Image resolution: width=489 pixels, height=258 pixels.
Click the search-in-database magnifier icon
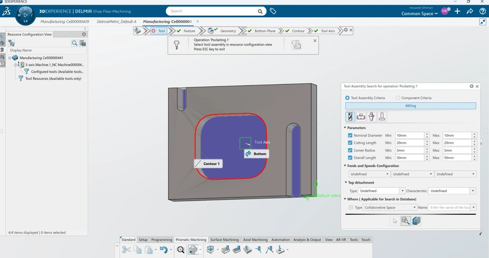tap(405, 221)
